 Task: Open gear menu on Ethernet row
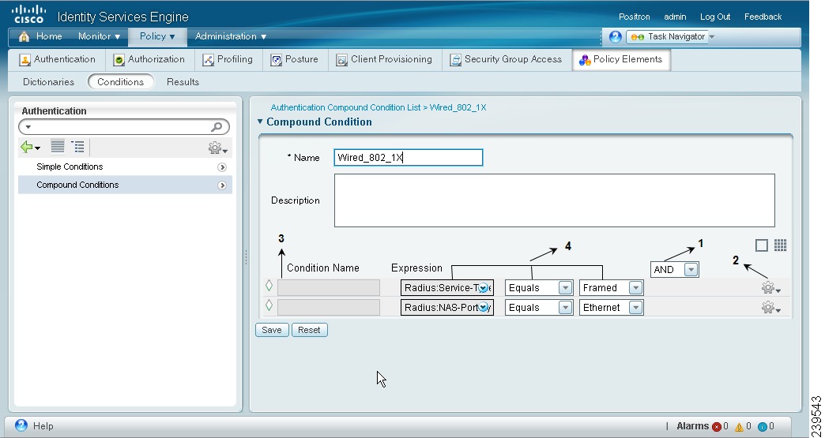point(770,308)
